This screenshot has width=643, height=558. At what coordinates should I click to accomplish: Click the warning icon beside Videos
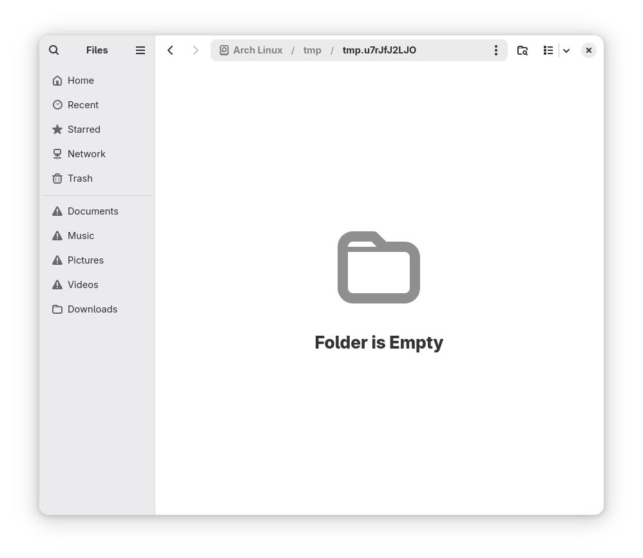point(57,285)
